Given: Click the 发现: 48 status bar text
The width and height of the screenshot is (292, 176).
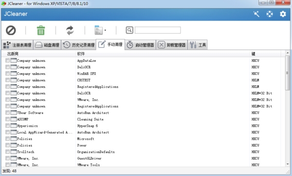Looking at the screenshot, I should [9, 171].
